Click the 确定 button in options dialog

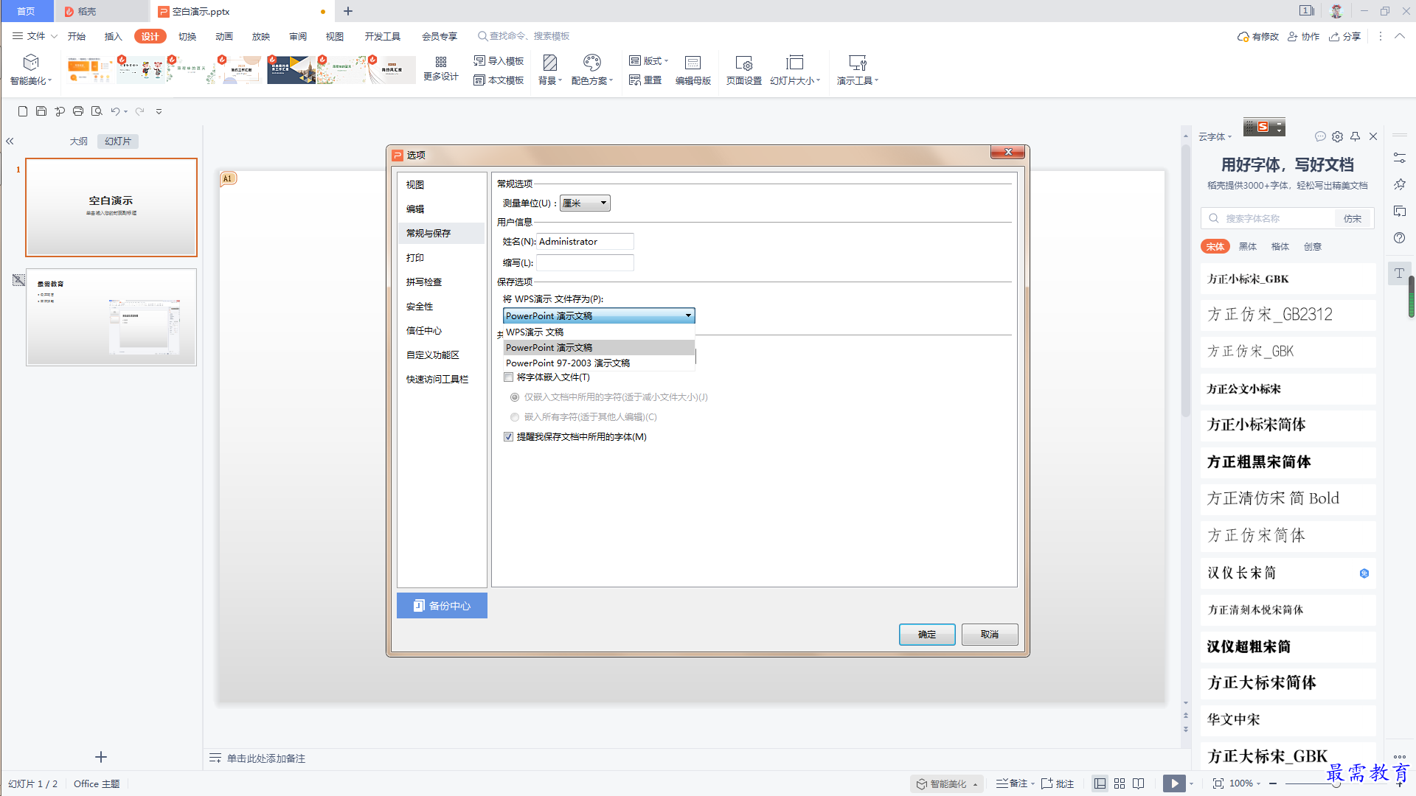[927, 635]
